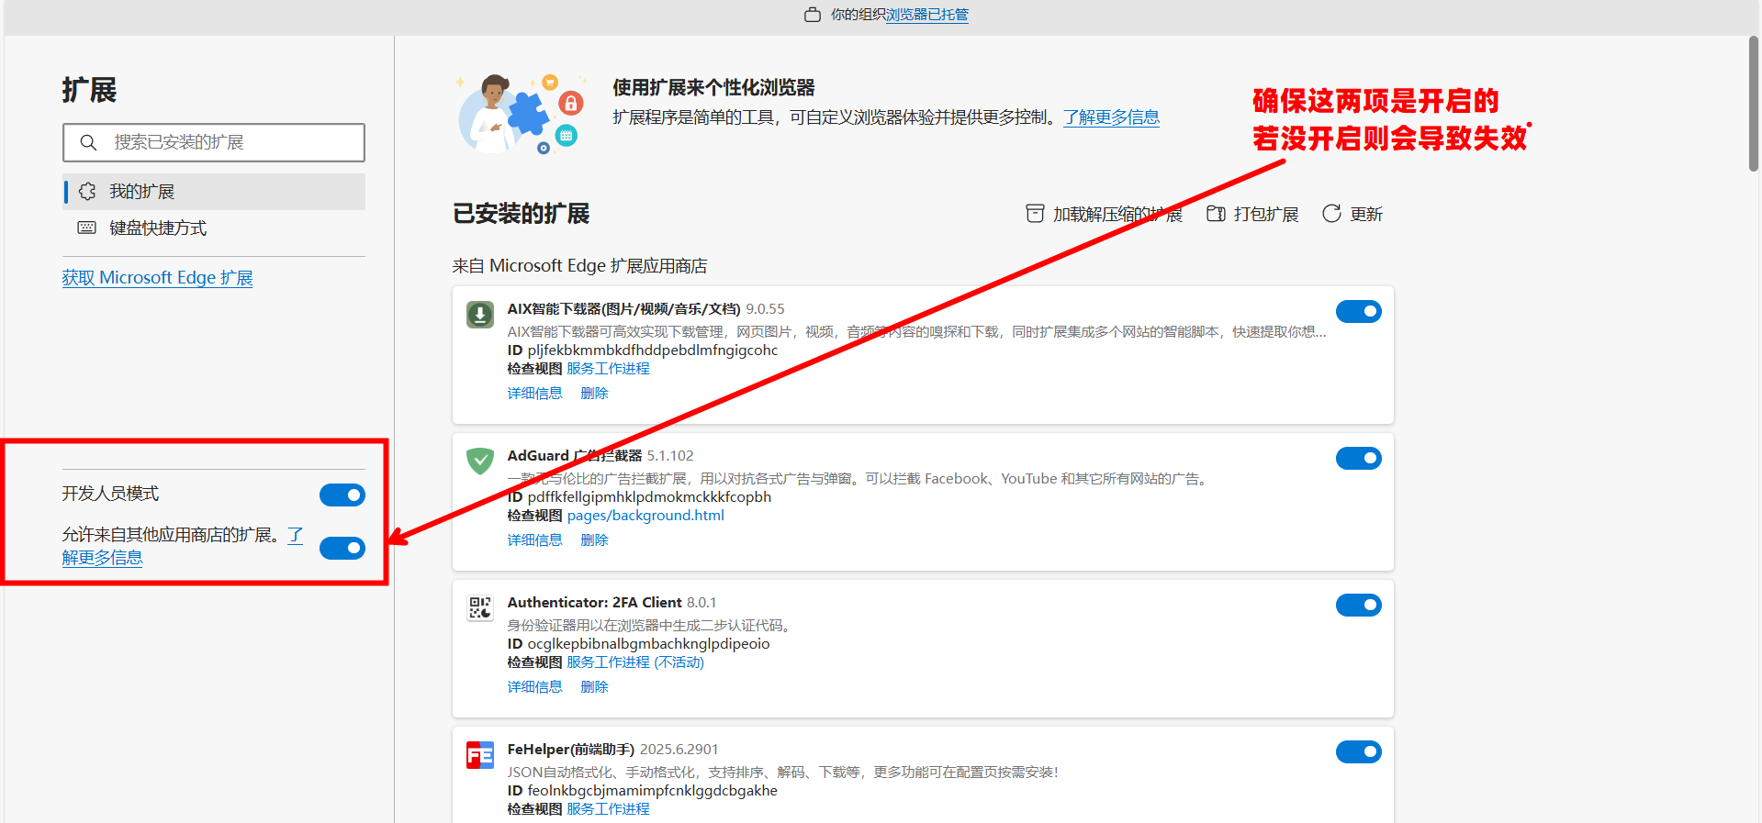Click the AdGuard green shield icon
1762x823 pixels.
click(479, 461)
